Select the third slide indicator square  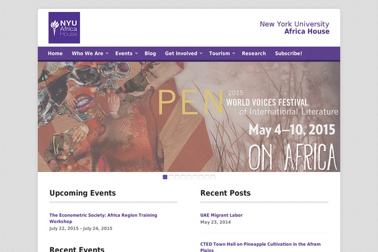click(177, 177)
